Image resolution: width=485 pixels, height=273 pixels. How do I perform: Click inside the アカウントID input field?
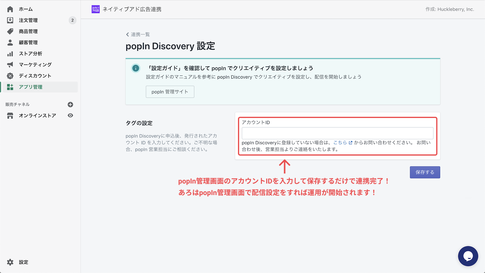[337, 133]
